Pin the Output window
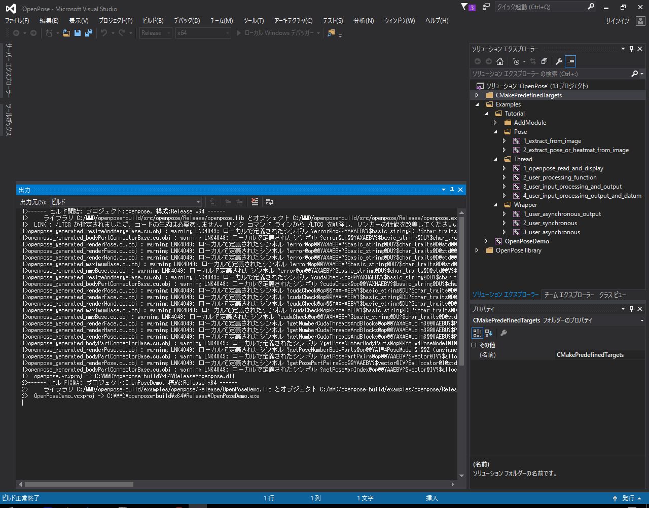This screenshot has width=649, height=508. (x=451, y=189)
